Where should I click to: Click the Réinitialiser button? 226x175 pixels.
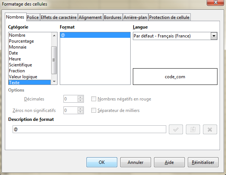203,162
